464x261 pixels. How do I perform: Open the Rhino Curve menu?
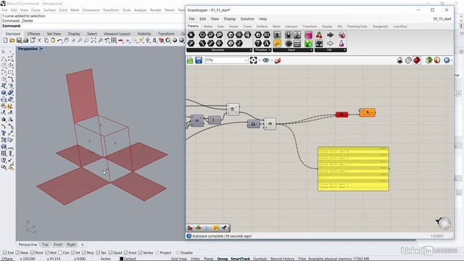click(36, 10)
